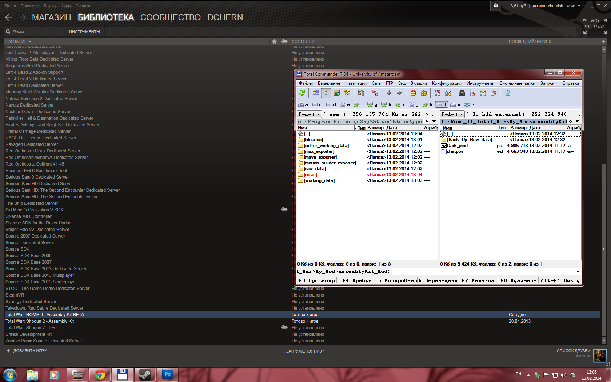
Task: Click F8 Удаление button
Action: point(518,280)
